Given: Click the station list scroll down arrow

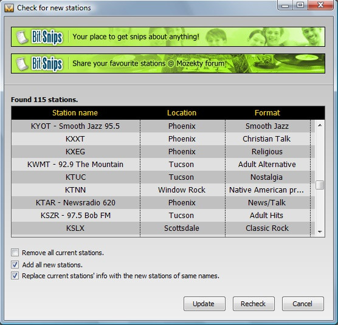Looking at the screenshot, I should [x=320, y=231].
